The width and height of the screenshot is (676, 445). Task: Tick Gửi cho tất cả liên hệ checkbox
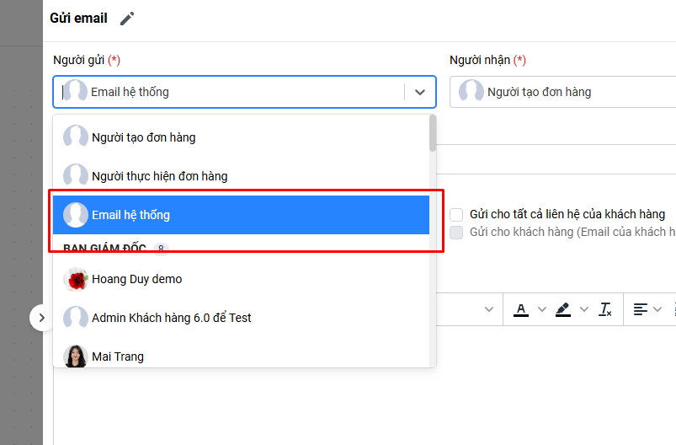point(456,215)
